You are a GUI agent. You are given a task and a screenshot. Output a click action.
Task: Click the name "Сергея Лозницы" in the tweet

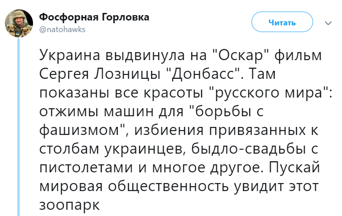tap(100, 74)
